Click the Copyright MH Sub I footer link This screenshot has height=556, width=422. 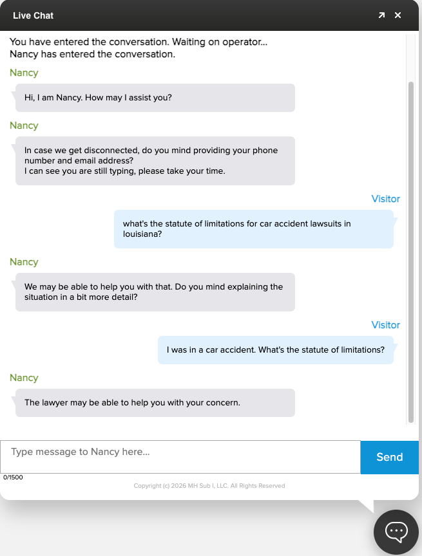tap(209, 486)
